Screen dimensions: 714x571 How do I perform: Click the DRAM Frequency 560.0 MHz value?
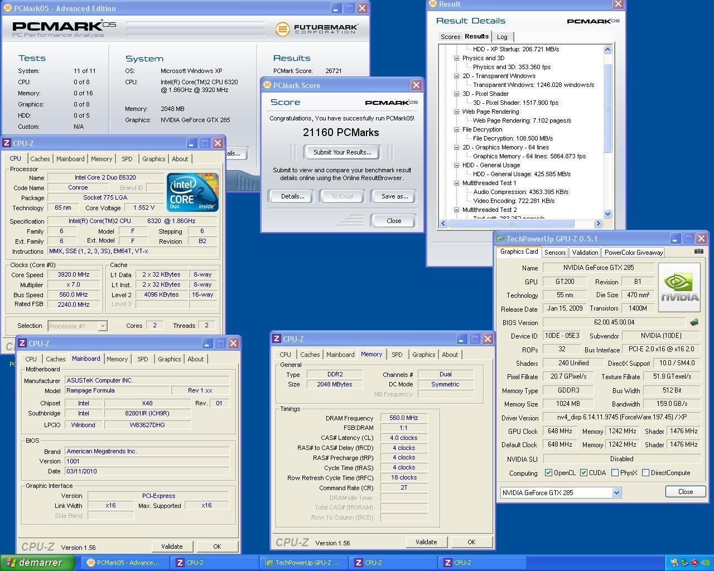(404, 418)
